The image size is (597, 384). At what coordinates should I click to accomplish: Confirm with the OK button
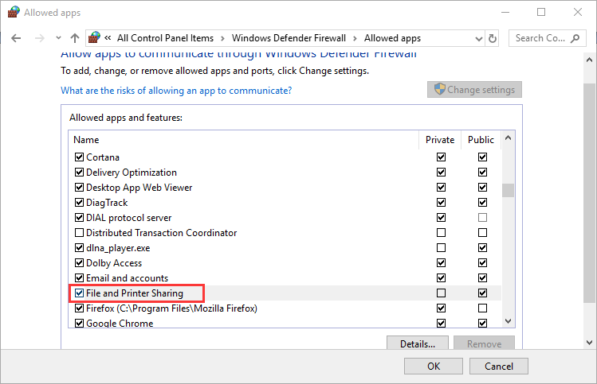(434, 367)
